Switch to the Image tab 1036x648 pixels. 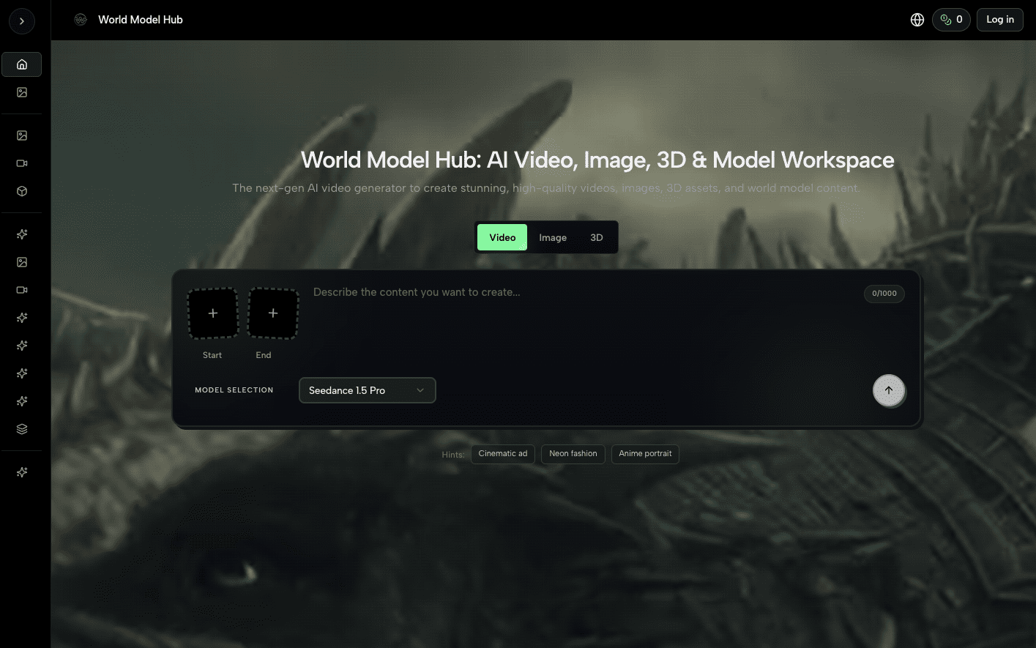click(x=553, y=237)
